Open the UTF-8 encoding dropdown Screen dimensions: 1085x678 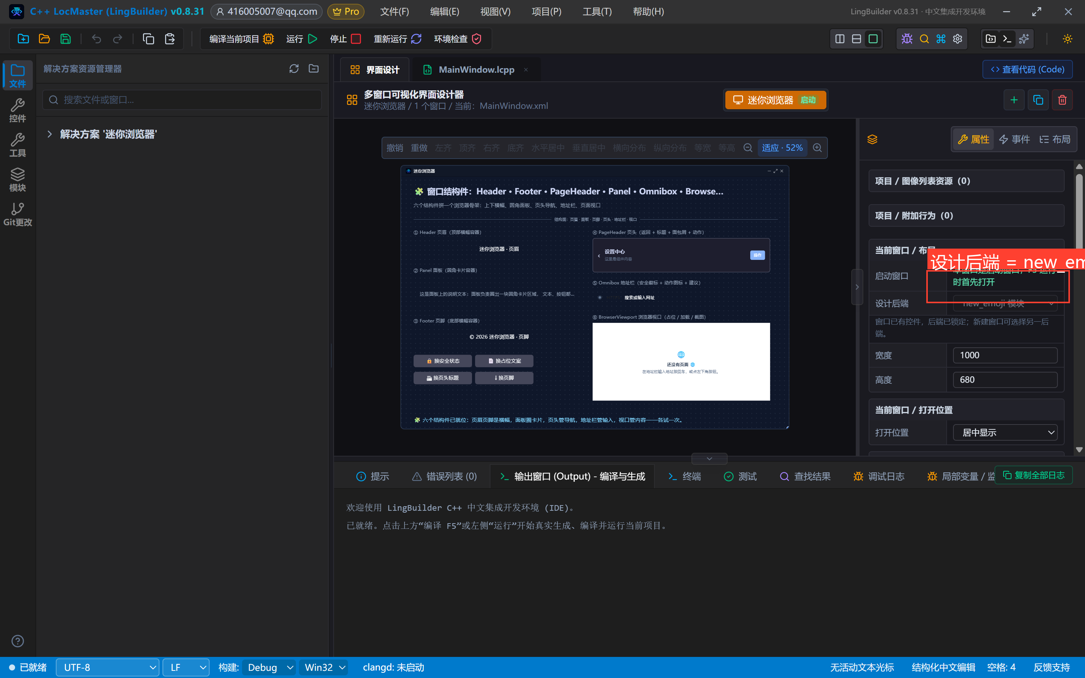point(107,667)
